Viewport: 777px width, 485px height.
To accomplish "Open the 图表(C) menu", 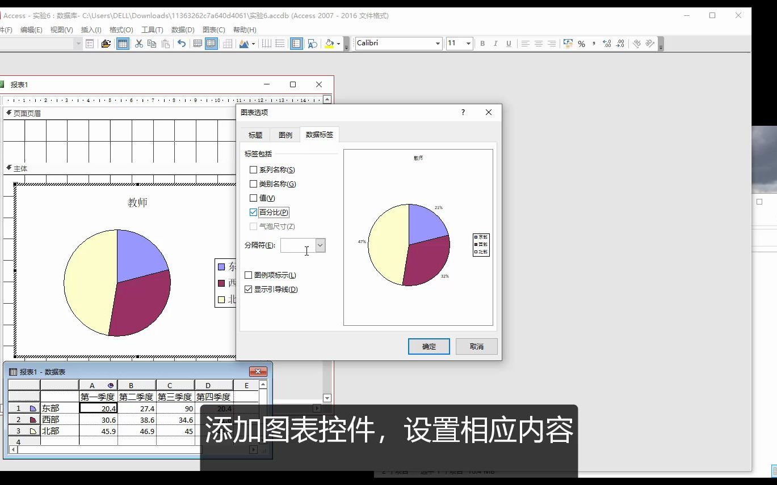I will click(x=213, y=30).
